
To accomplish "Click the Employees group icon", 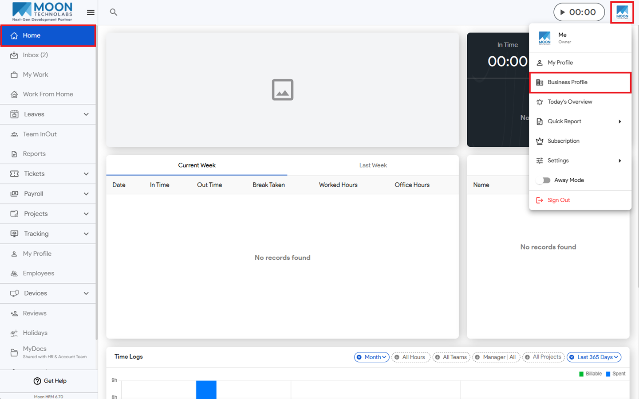I will pyautogui.click(x=14, y=274).
